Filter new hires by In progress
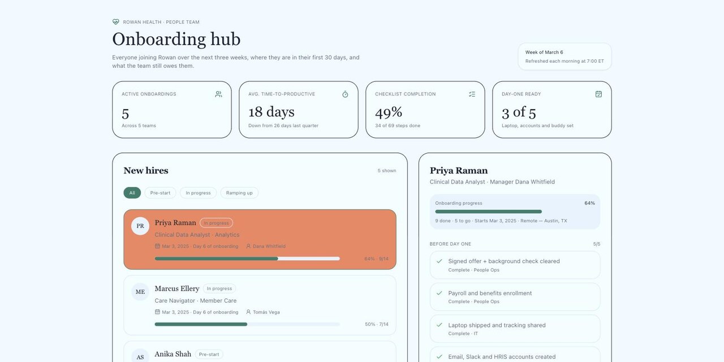Image resolution: width=724 pixels, height=362 pixels. click(198, 193)
